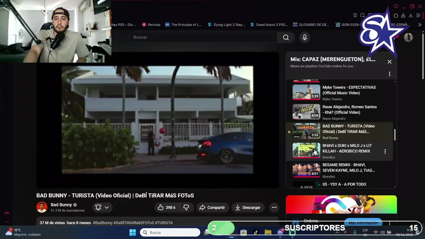Like the video with thumbs up
Screen dimensions: 425x239
click(x=167, y=207)
